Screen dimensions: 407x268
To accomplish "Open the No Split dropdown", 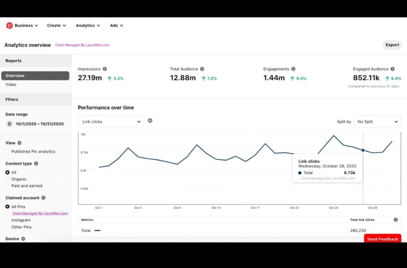I will pos(377,121).
